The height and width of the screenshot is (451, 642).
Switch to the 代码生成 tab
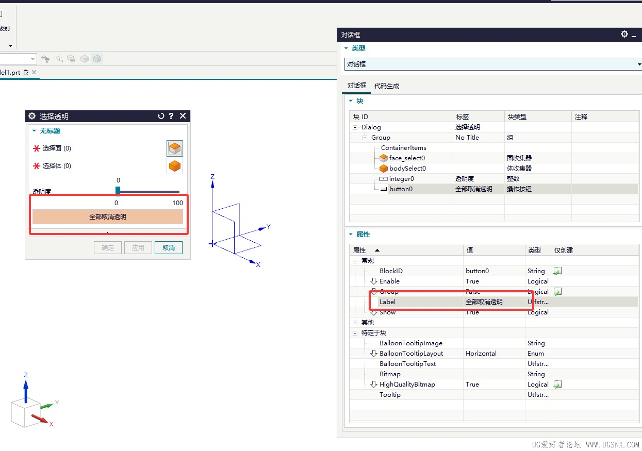387,86
